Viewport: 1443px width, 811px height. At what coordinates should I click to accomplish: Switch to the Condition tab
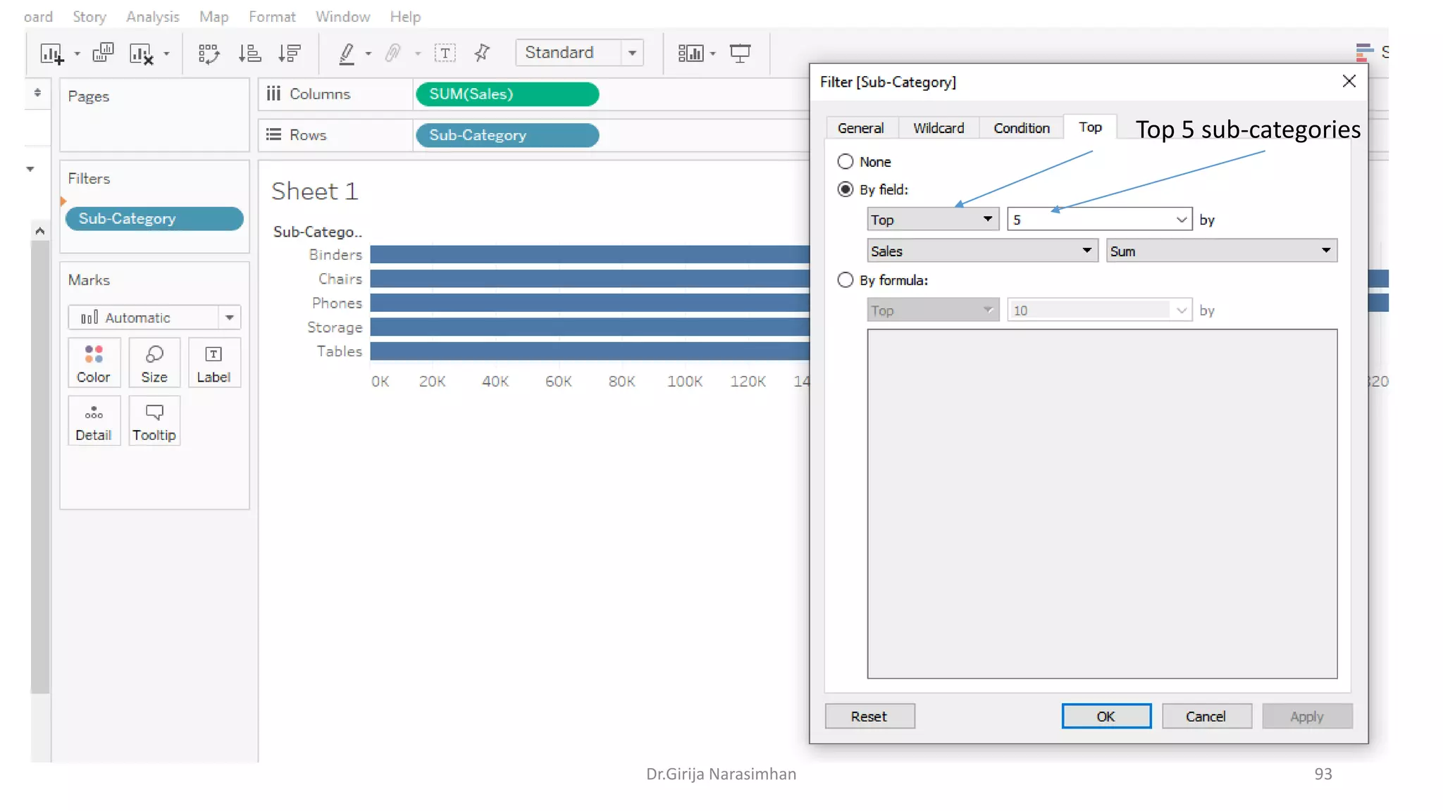pyautogui.click(x=1021, y=128)
